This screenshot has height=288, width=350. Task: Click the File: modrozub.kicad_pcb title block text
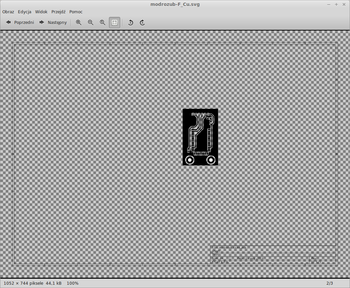pos(229,247)
